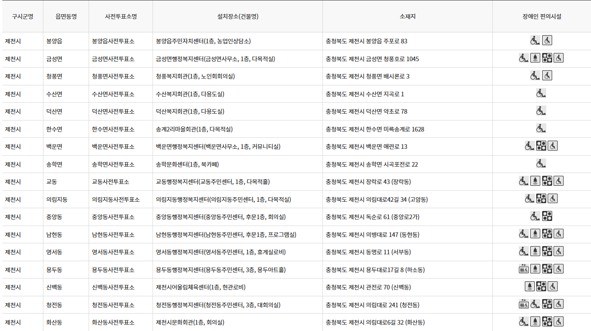The width and height of the screenshot is (591, 331).
Task: Click the wheelchair access icon in 수산면 row
Action: click(541, 93)
